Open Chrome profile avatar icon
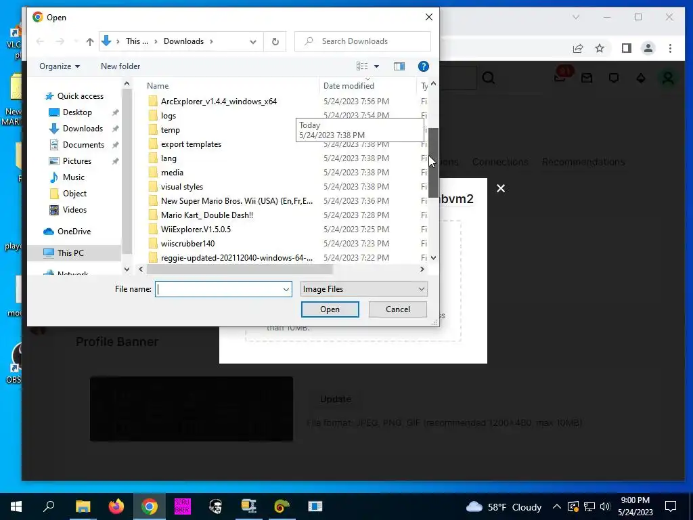Viewport: 693px width, 520px height. pyautogui.click(x=648, y=49)
